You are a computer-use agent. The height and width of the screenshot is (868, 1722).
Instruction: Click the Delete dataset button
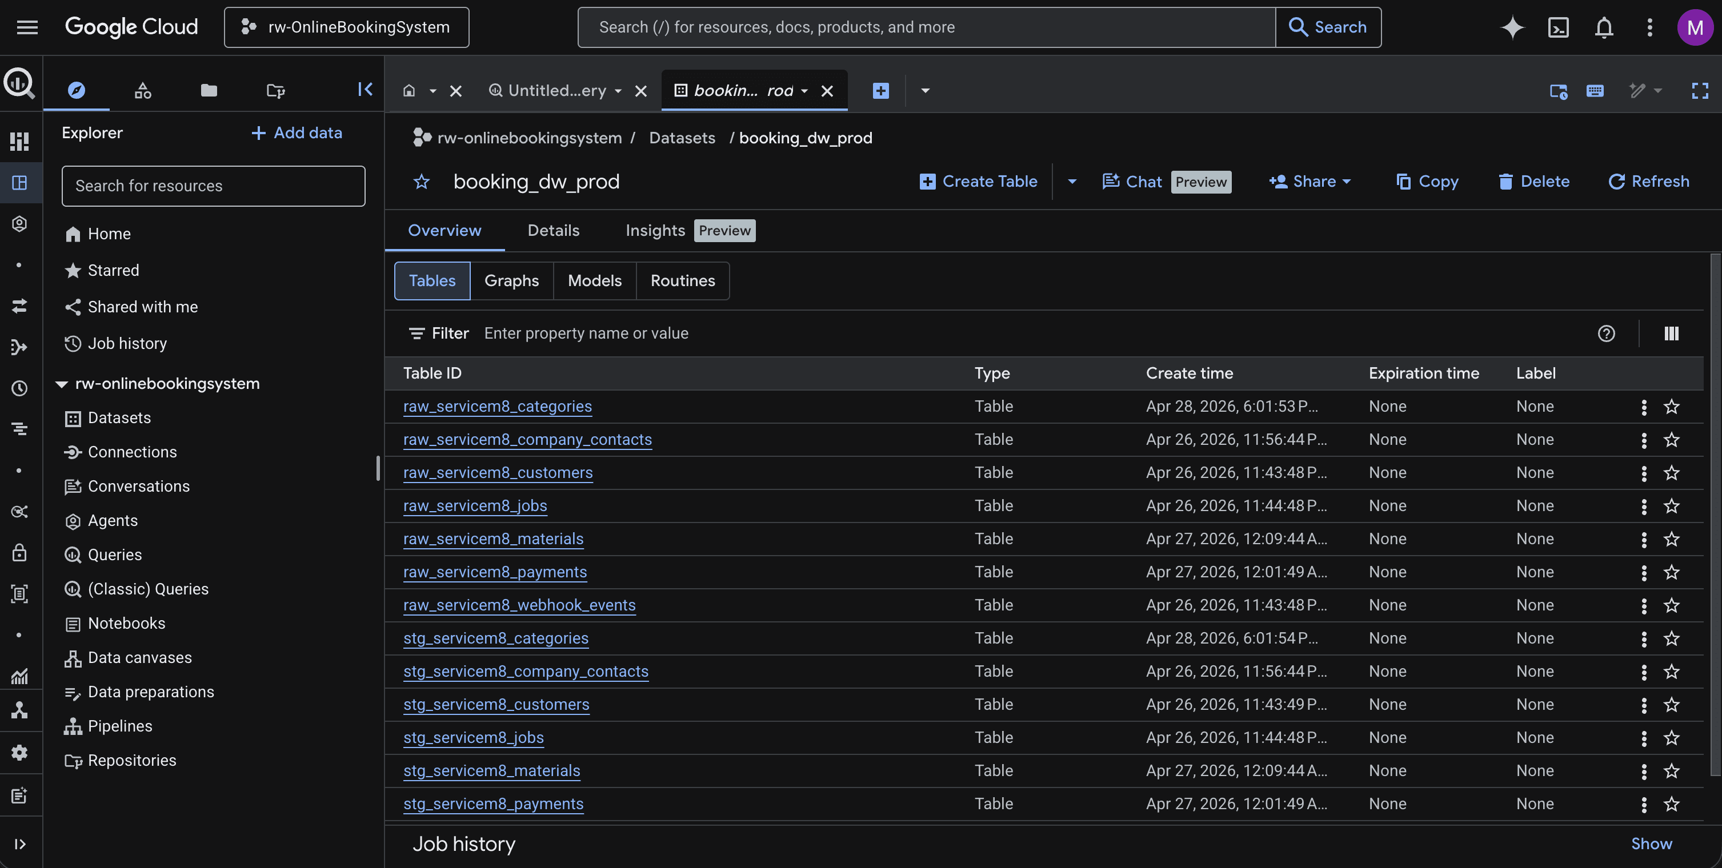[x=1533, y=182]
